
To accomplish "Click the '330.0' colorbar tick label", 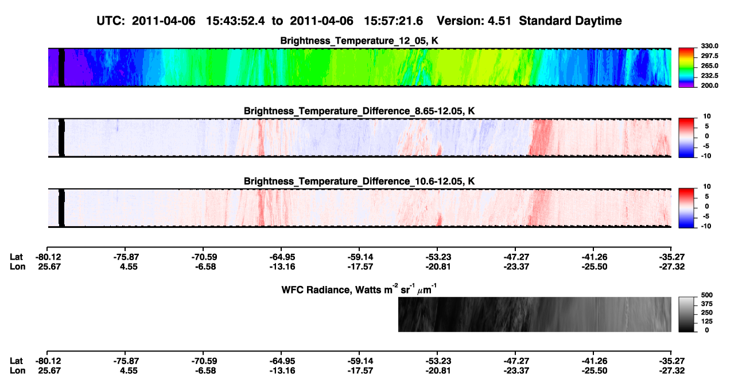I will (x=710, y=47).
